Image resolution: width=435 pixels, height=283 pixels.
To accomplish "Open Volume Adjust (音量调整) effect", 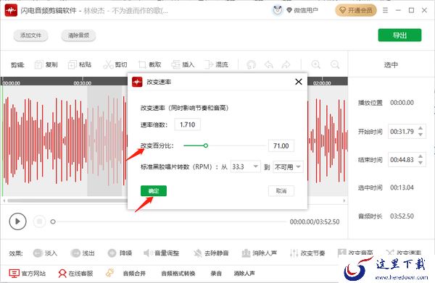I will pos(161,253).
